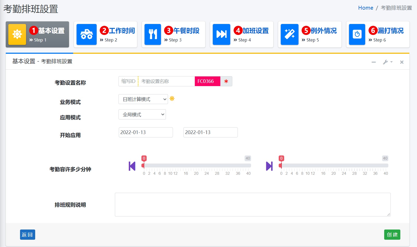Screen dimensions: 417x247
Task: Click the yellow sun icon in Step 1
Action: pos(17,34)
